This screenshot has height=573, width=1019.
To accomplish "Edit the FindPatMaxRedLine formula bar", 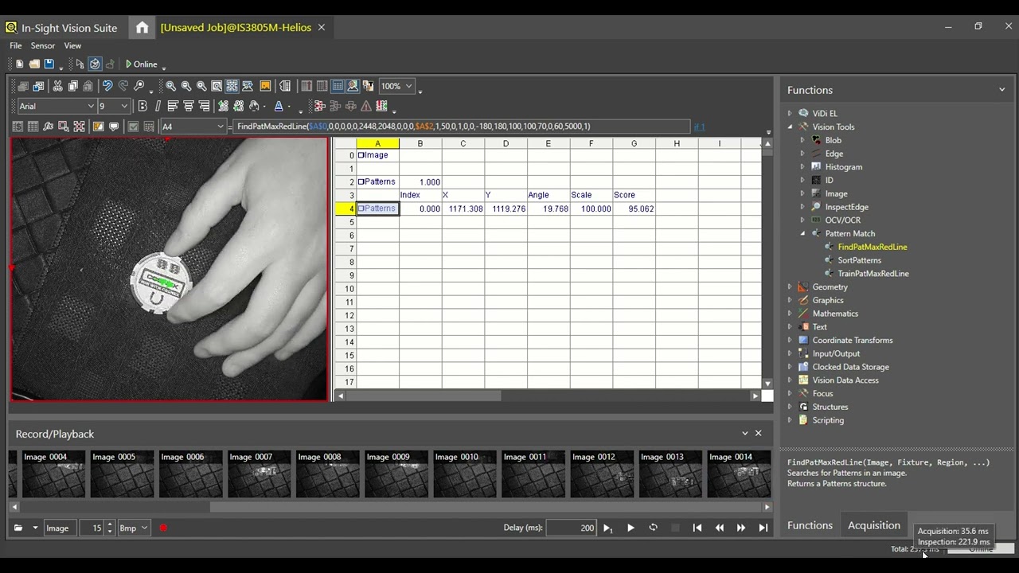I will (x=463, y=127).
